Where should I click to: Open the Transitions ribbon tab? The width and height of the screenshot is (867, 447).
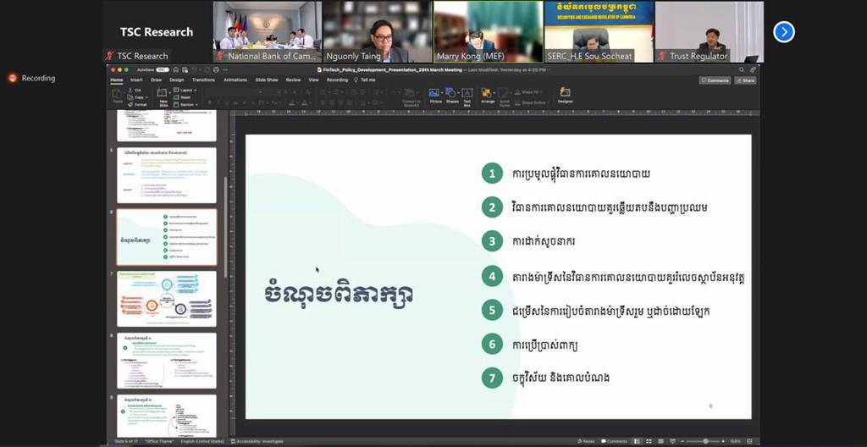203,80
